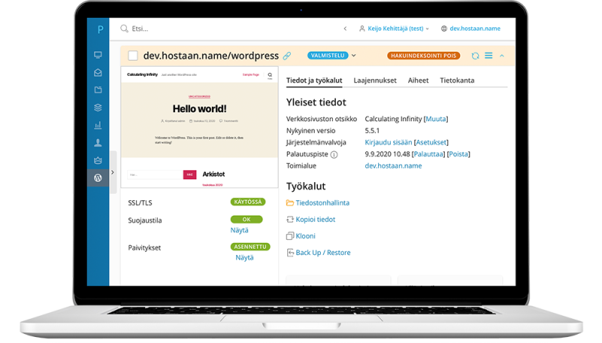
Task: Click the user icon beside Keijo Kehittäjä
Action: tap(362, 29)
